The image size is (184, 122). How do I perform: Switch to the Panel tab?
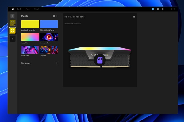(x=28, y=9)
